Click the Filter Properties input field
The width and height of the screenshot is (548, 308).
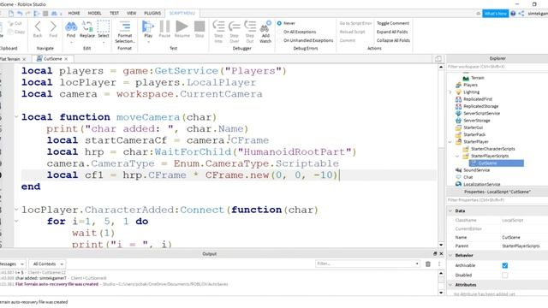[497, 200]
